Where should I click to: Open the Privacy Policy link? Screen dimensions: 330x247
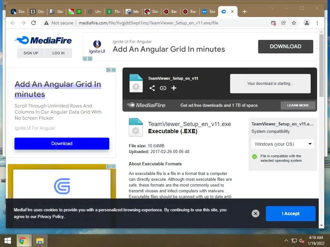point(51,216)
